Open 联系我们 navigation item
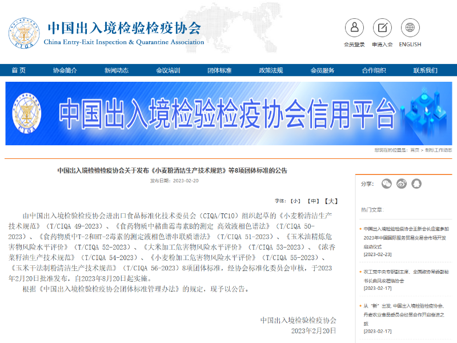457x343 pixels. click(x=425, y=70)
